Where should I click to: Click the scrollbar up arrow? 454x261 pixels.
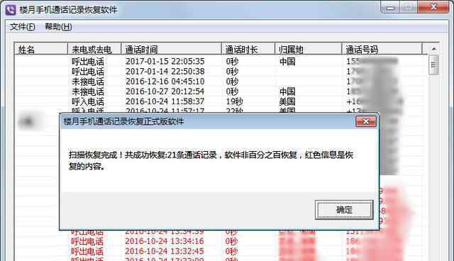[433, 49]
